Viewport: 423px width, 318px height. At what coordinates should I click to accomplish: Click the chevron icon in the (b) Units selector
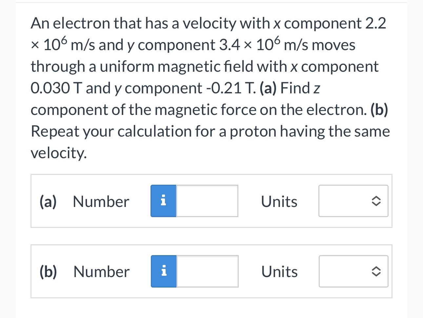pos(376,271)
